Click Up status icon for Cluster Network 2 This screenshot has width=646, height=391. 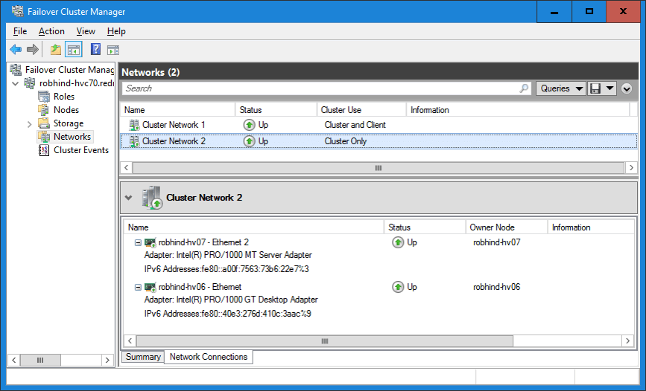[x=250, y=141]
